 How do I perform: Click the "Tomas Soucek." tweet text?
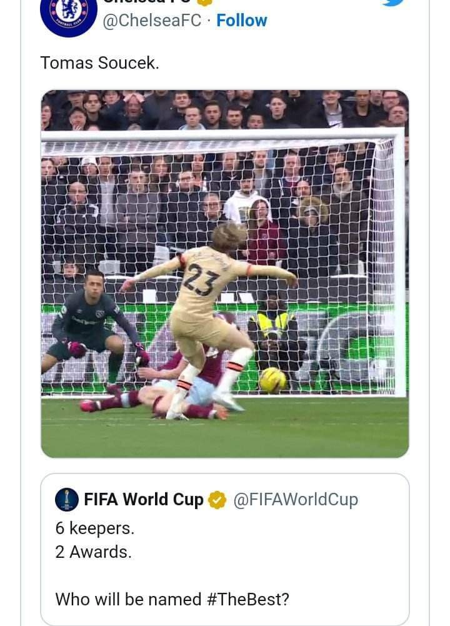point(99,63)
